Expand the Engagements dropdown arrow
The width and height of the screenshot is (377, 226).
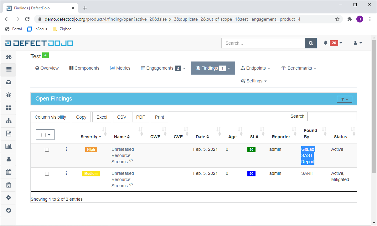click(184, 68)
